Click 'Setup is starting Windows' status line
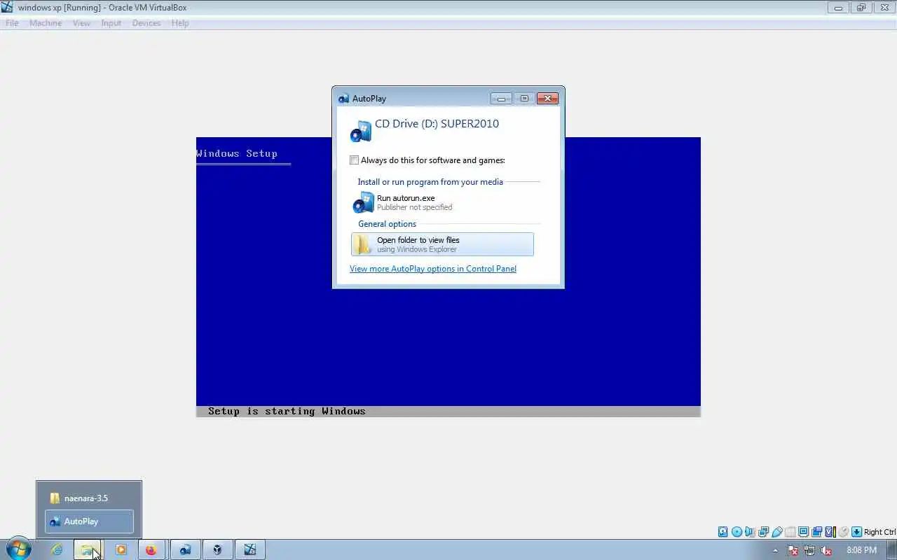 287,412
